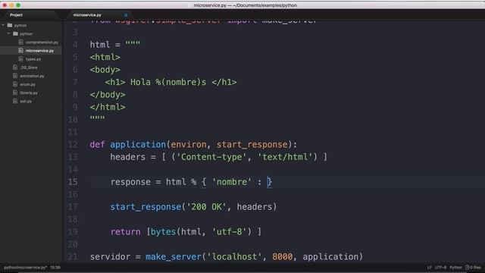Click line number 21 in the gutter
The height and width of the screenshot is (273, 485).
[73, 256]
